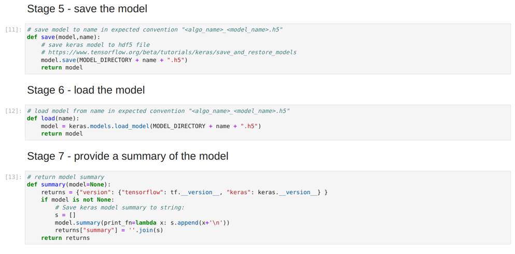
Task: Select the cell prompt numbered [13]
Action: 12,177
